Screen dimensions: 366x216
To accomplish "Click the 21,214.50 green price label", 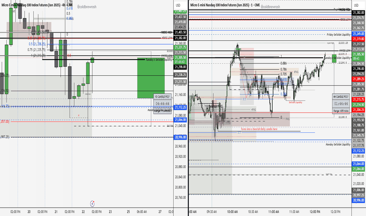I will 359,104.
